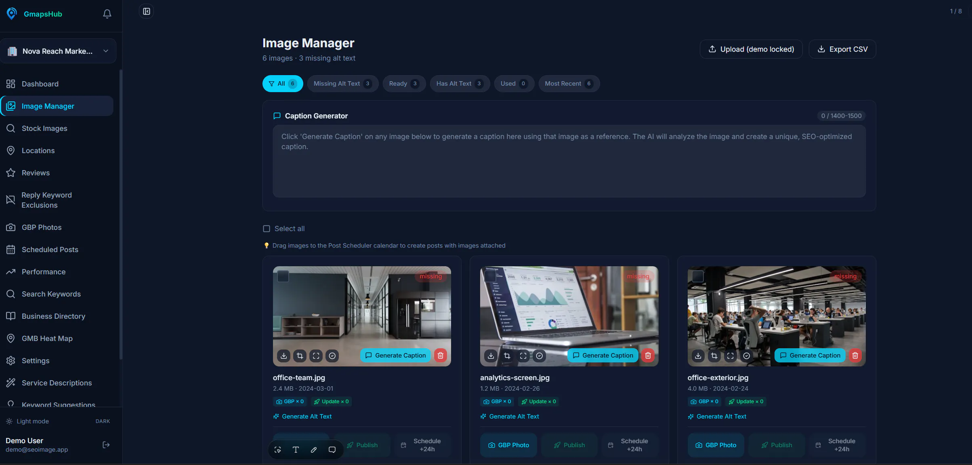Open Reply Keyword Exclusions
Image resolution: width=972 pixels, height=465 pixels.
click(x=57, y=200)
